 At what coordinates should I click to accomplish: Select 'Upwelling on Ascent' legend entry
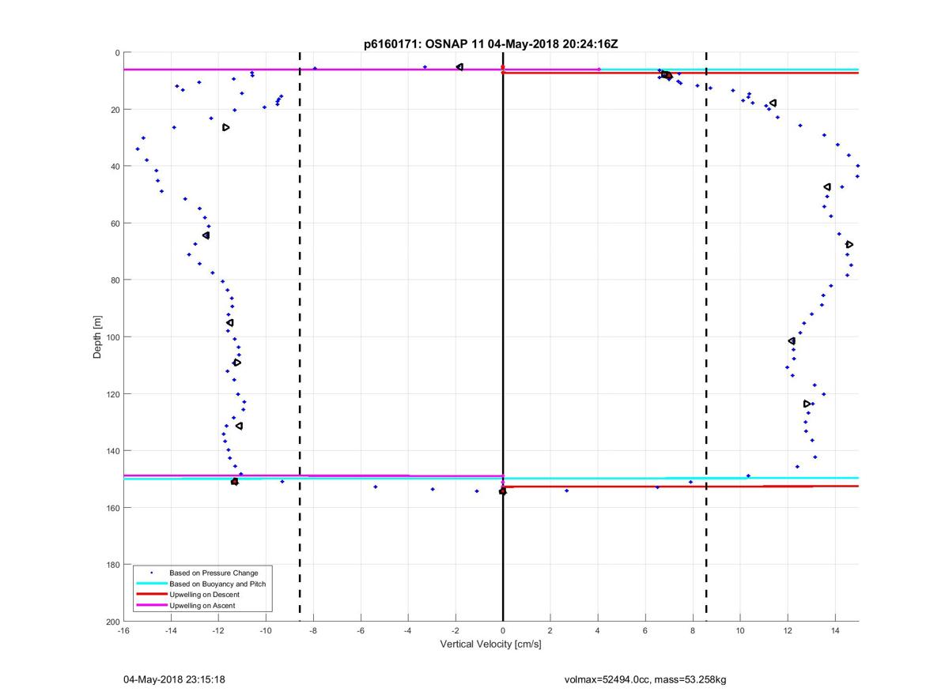coord(202,605)
